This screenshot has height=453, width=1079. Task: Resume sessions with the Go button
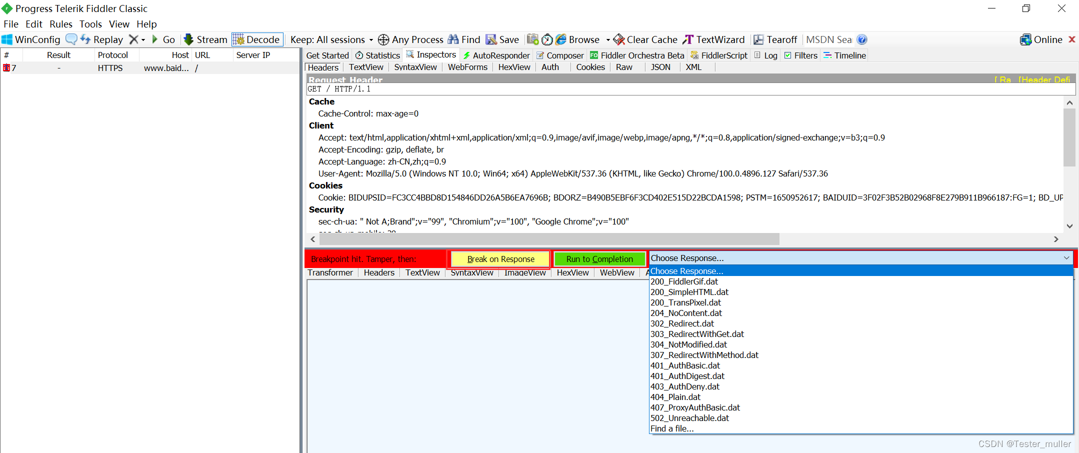[163, 39]
